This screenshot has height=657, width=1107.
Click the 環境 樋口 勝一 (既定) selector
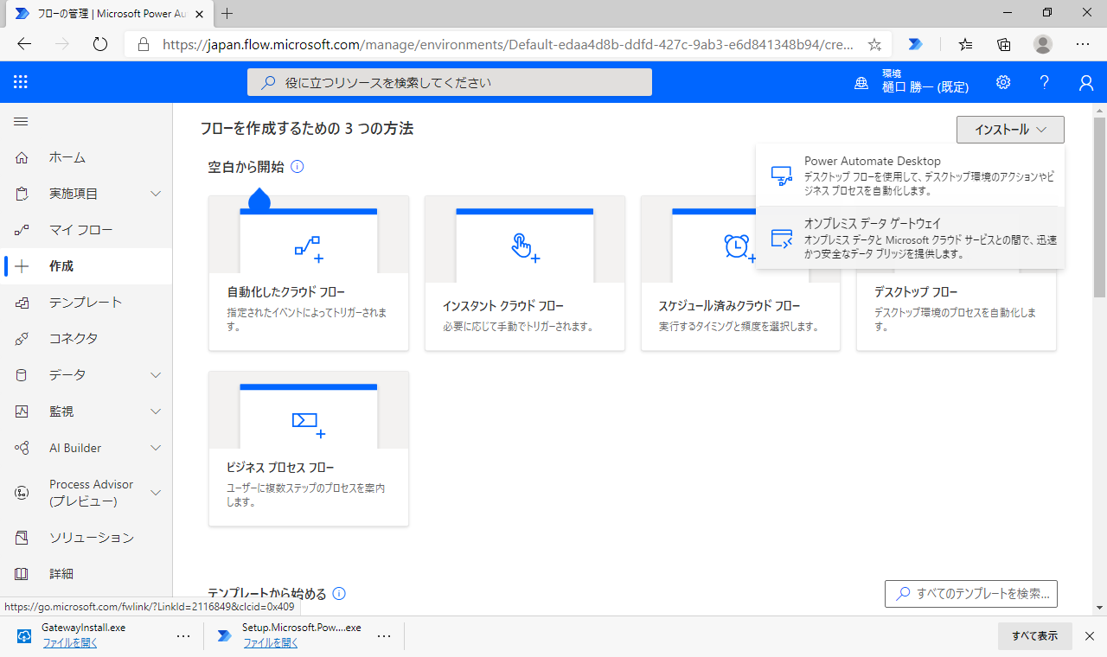911,82
